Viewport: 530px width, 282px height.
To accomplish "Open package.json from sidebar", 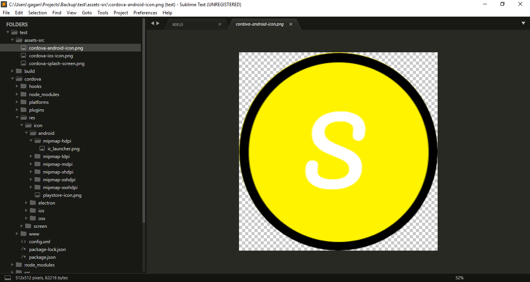I will point(42,257).
